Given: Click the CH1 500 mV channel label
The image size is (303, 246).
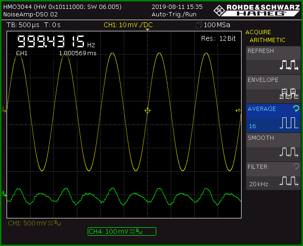Looking at the screenshot, I should tap(34, 223).
